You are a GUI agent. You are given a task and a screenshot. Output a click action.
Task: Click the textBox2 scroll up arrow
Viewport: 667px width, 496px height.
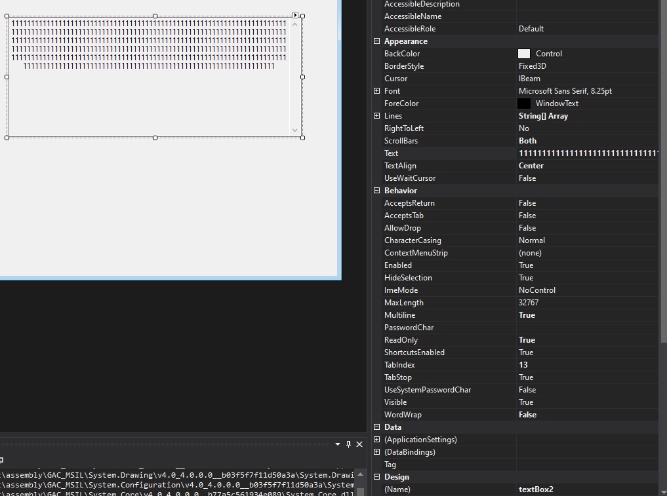coord(294,24)
